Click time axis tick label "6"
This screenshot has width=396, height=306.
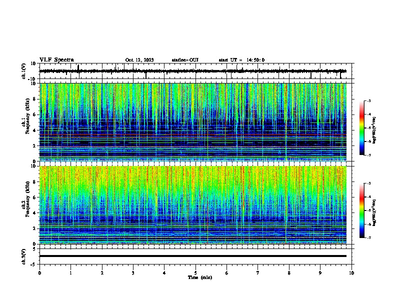(x=227, y=273)
